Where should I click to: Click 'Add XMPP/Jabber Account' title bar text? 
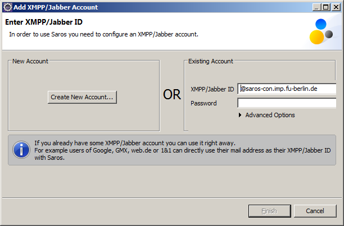tap(56, 7)
